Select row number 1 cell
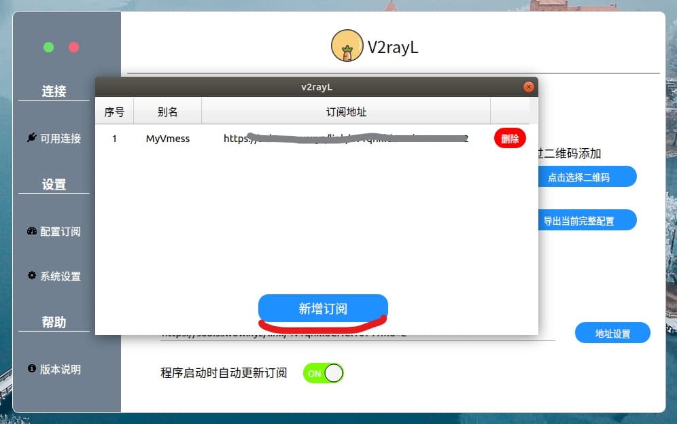 (x=114, y=139)
